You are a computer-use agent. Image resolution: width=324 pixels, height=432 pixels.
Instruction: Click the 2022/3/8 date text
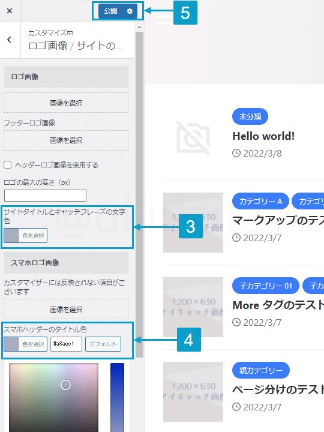[x=262, y=154]
